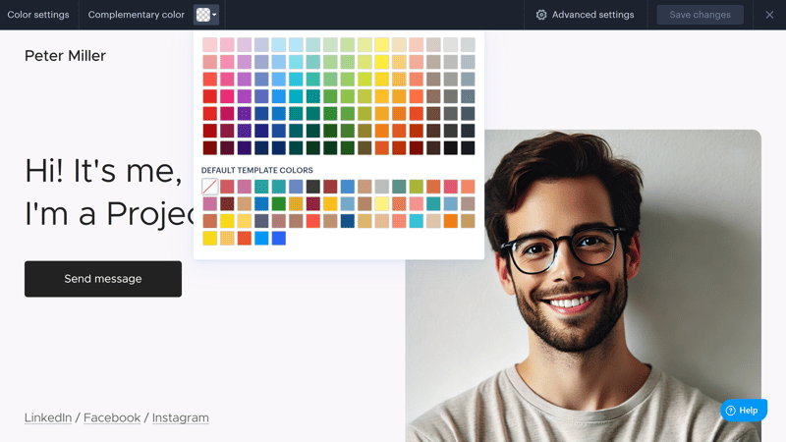Viewport: 786px width, 442px height.
Task: Open Advanced settings gear icon
Action: pos(541,15)
